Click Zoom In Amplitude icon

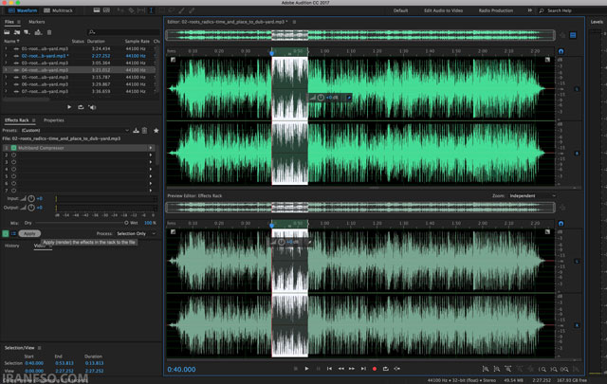pos(486,369)
